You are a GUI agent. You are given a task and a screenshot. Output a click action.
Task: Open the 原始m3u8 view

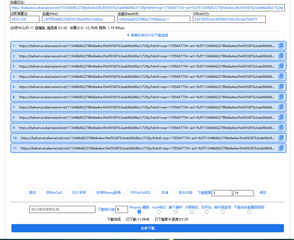pyautogui.click(x=54, y=192)
